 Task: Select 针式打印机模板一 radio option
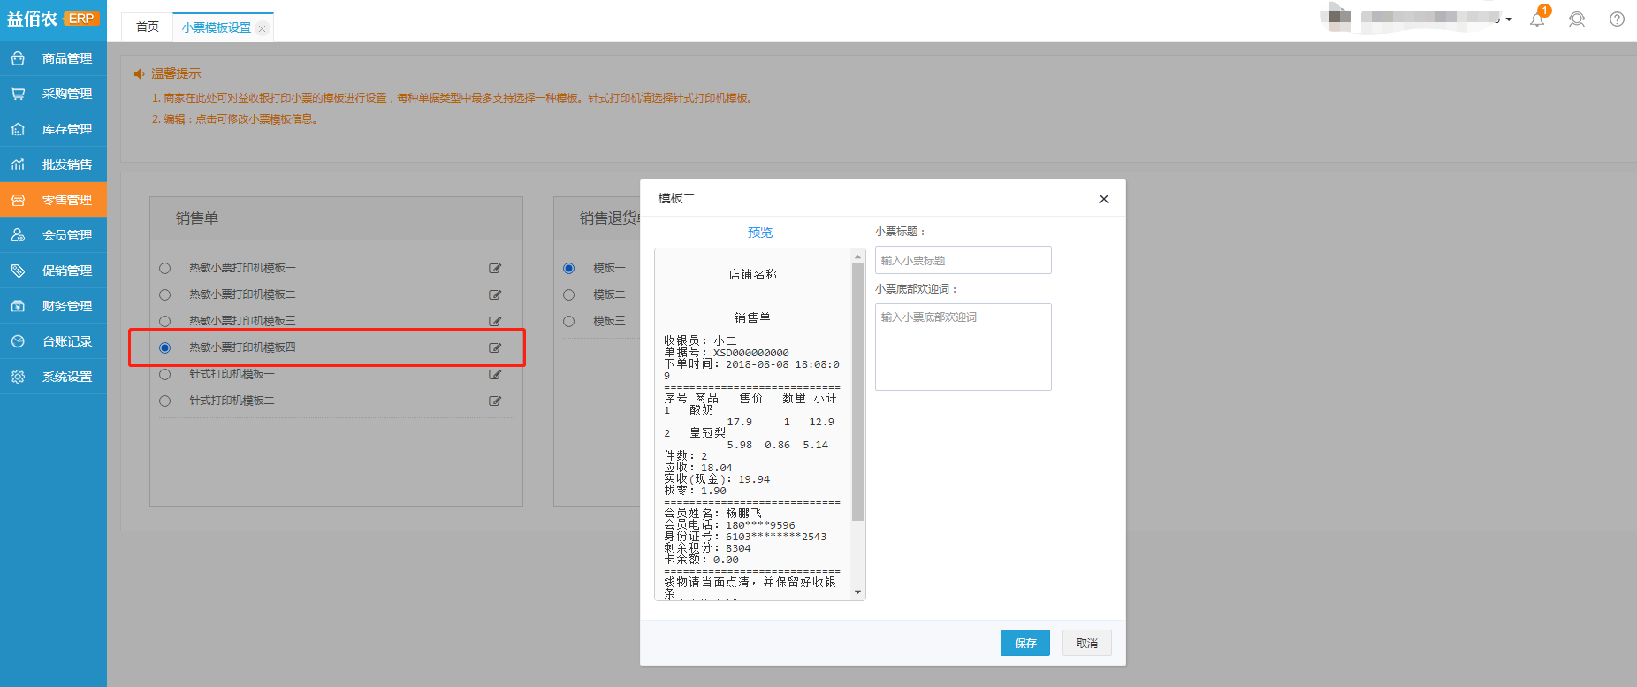[x=165, y=374]
